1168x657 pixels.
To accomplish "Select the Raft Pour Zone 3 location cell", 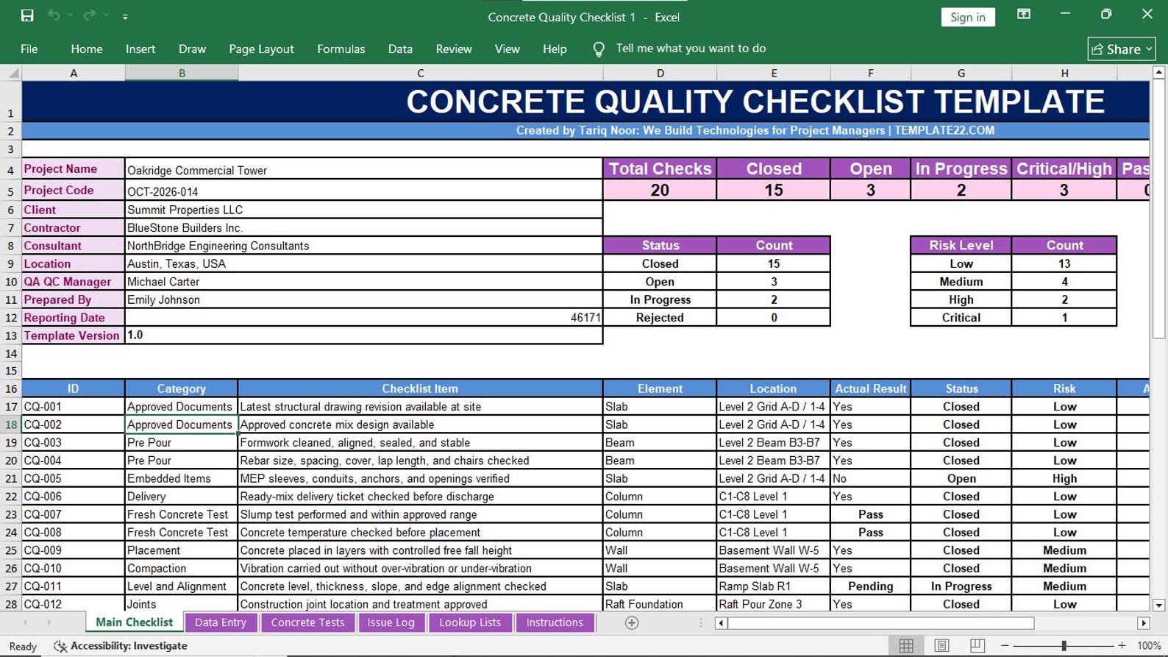I will click(x=773, y=604).
